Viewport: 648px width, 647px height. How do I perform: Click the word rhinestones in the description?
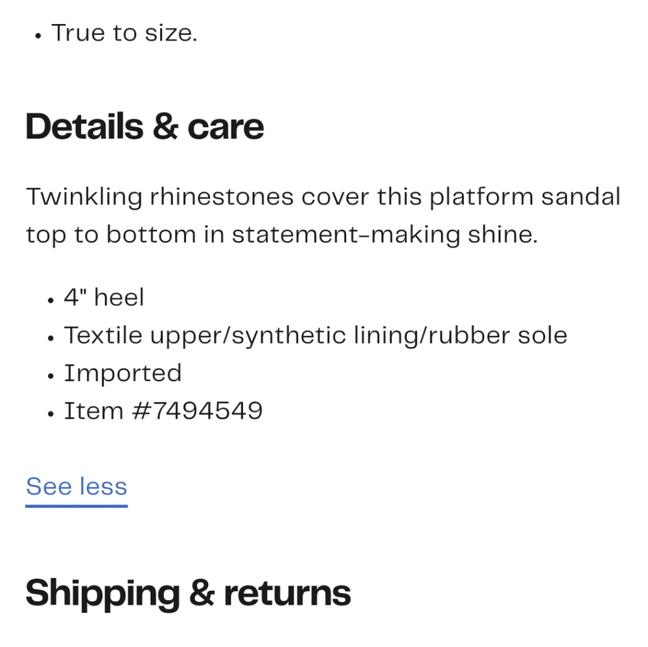coord(222,197)
